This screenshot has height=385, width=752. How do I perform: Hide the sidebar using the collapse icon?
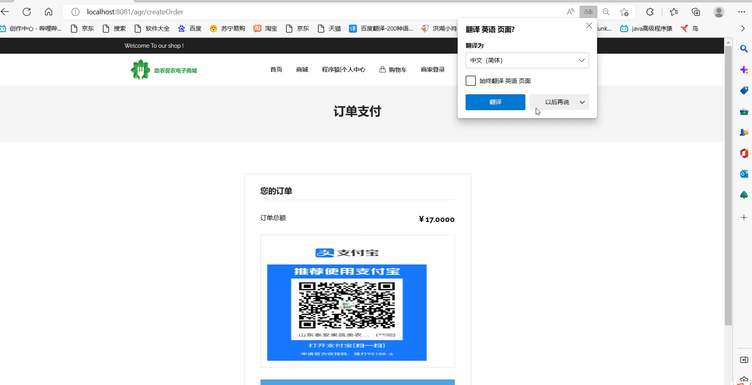744,360
